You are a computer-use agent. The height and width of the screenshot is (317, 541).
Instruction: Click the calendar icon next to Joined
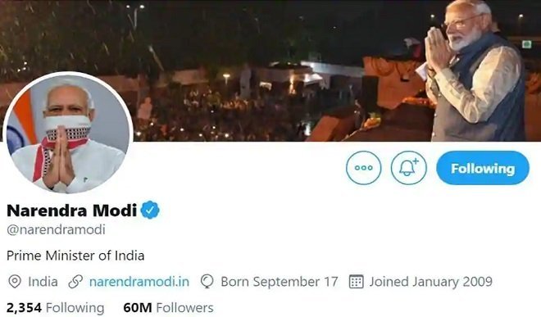point(356,282)
